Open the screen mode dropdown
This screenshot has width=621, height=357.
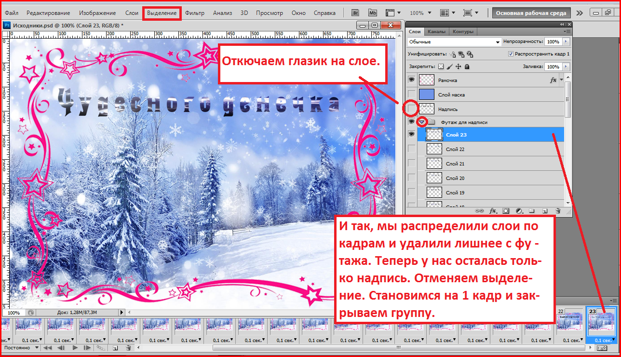[x=471, y=13]
